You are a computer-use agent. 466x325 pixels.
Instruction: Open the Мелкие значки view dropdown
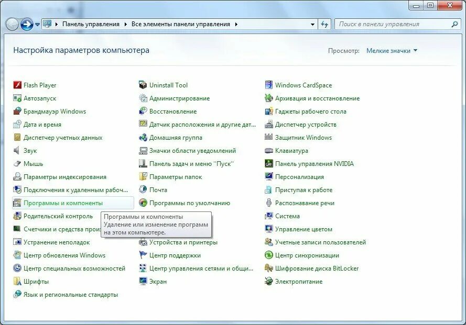click(x=392, y=51)
